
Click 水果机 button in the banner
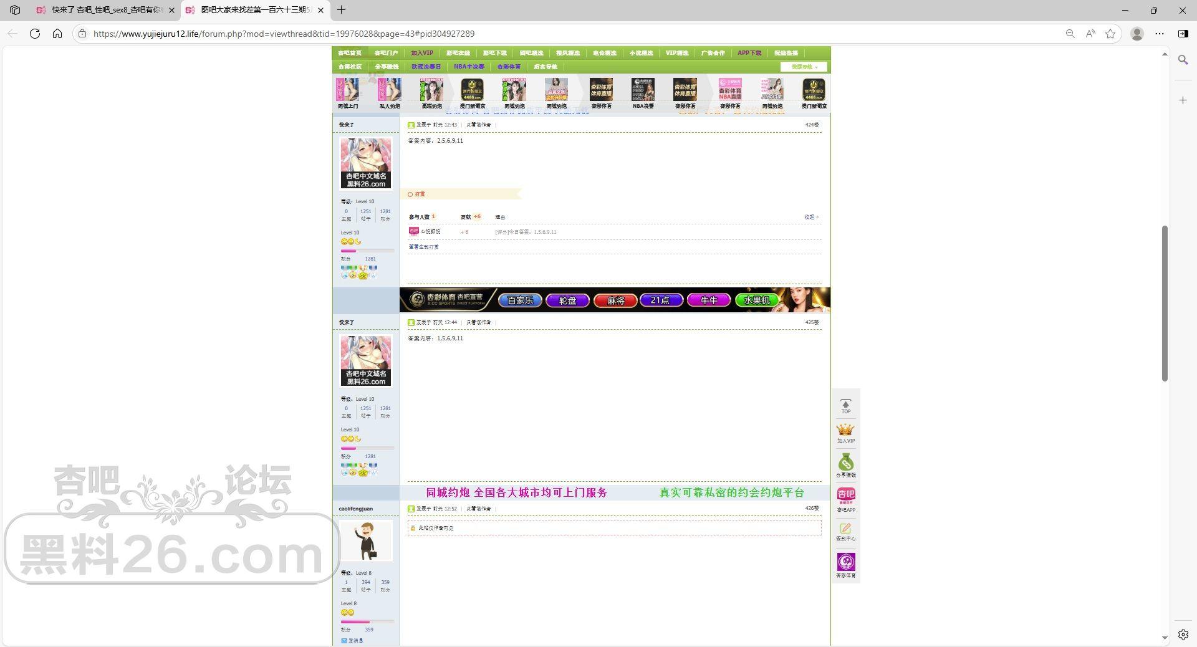coord(757,300)
